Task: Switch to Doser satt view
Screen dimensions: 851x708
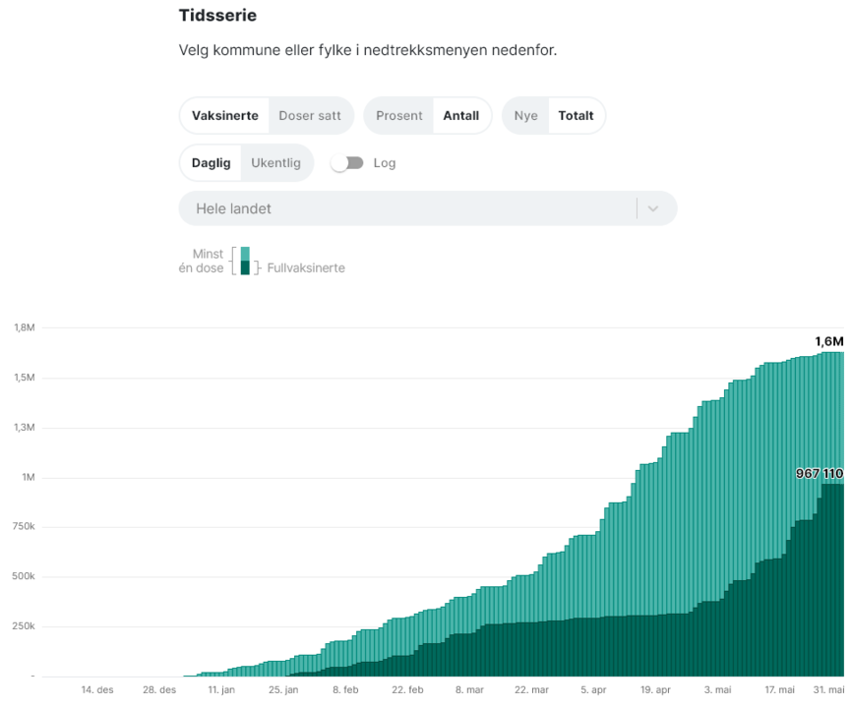Action: coord(310,116)
